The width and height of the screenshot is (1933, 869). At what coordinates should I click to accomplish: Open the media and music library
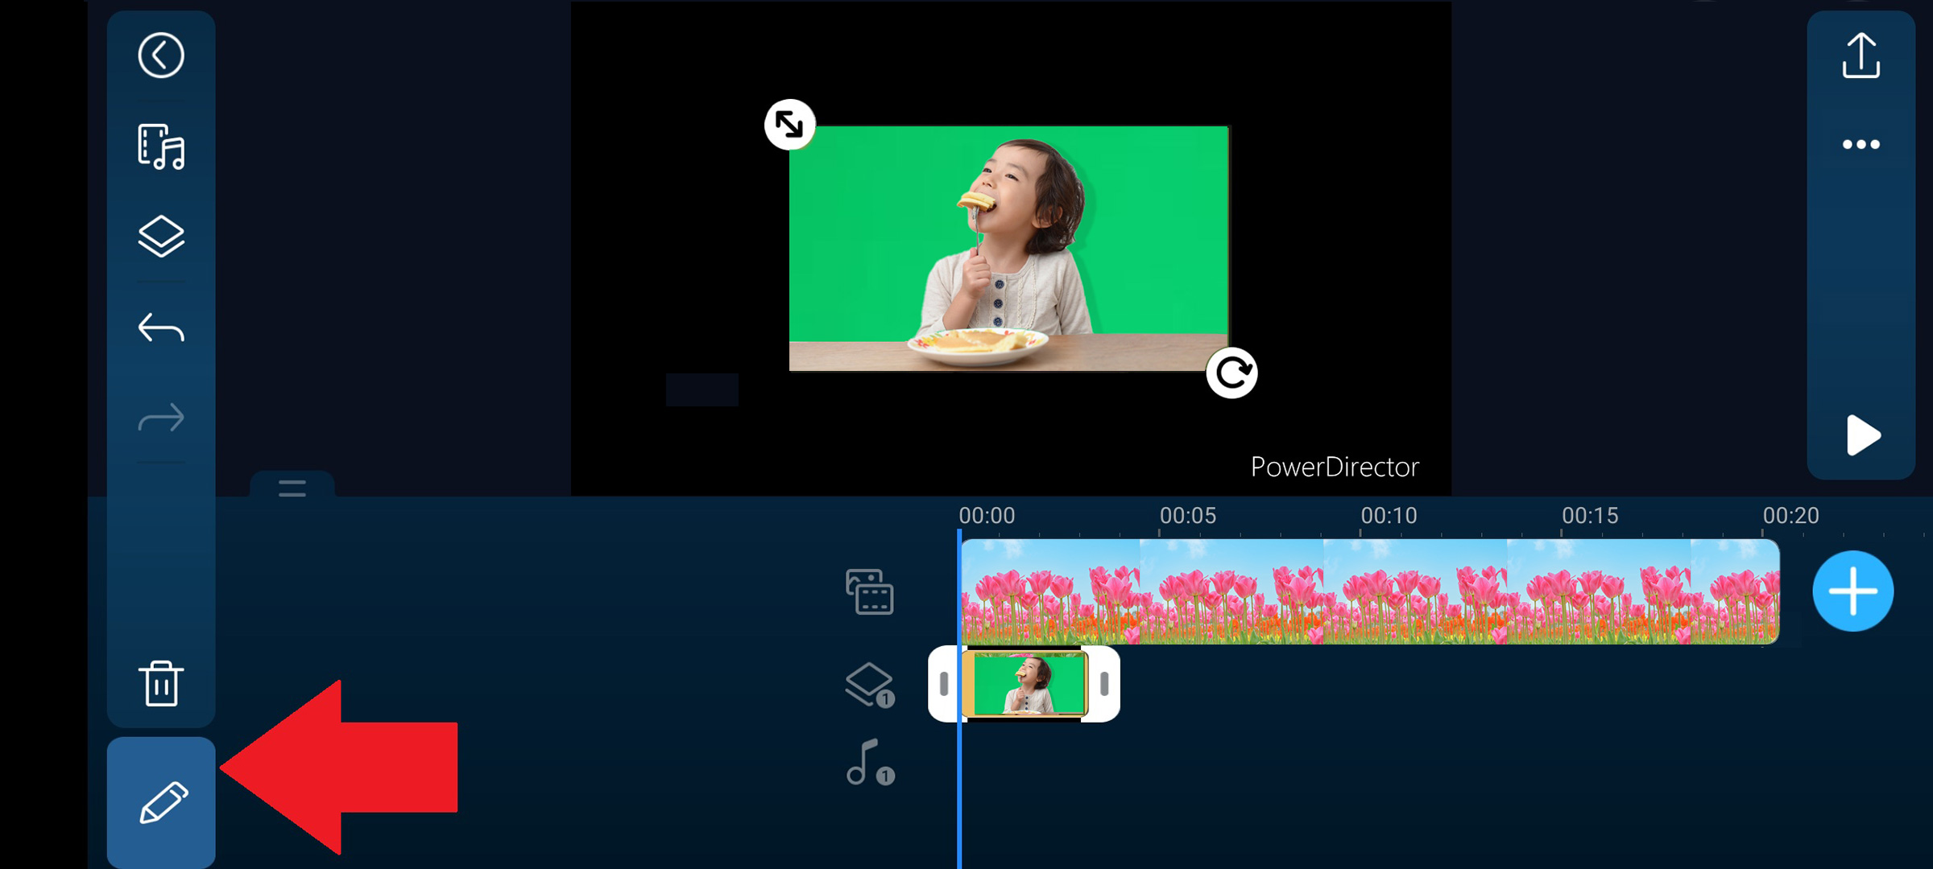pyautogui.click(x=161, y=146)
